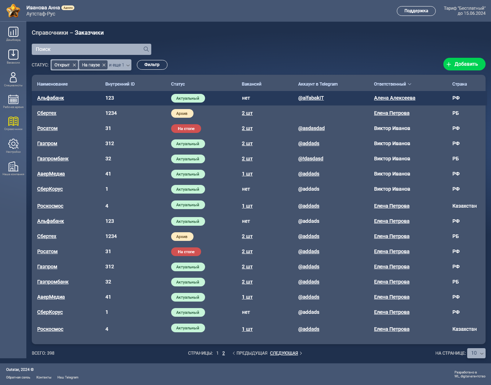Go to page 2 in pagination
This screenshot has height=385, width=491.
click(x=223, y=353)
